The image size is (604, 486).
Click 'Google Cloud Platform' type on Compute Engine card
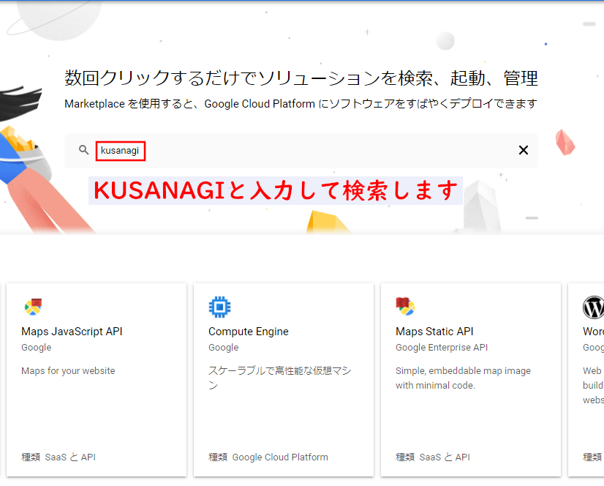click(x=280, y=457)
